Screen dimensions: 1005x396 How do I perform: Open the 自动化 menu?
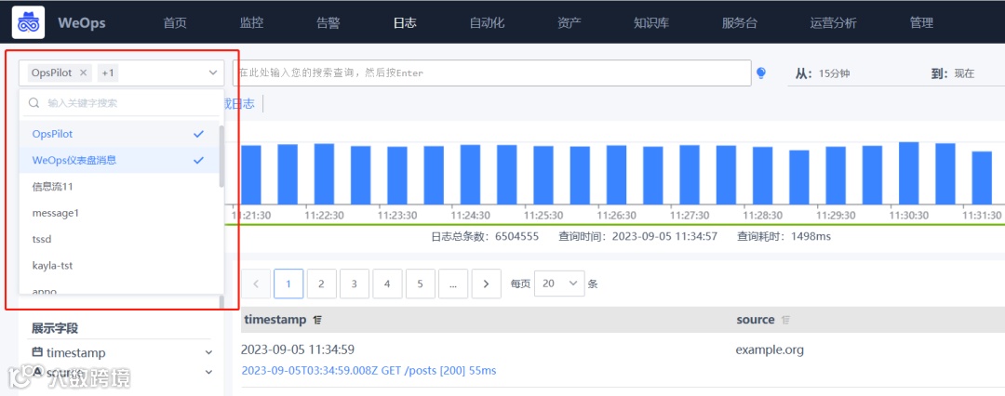click(x=487, y=23)
